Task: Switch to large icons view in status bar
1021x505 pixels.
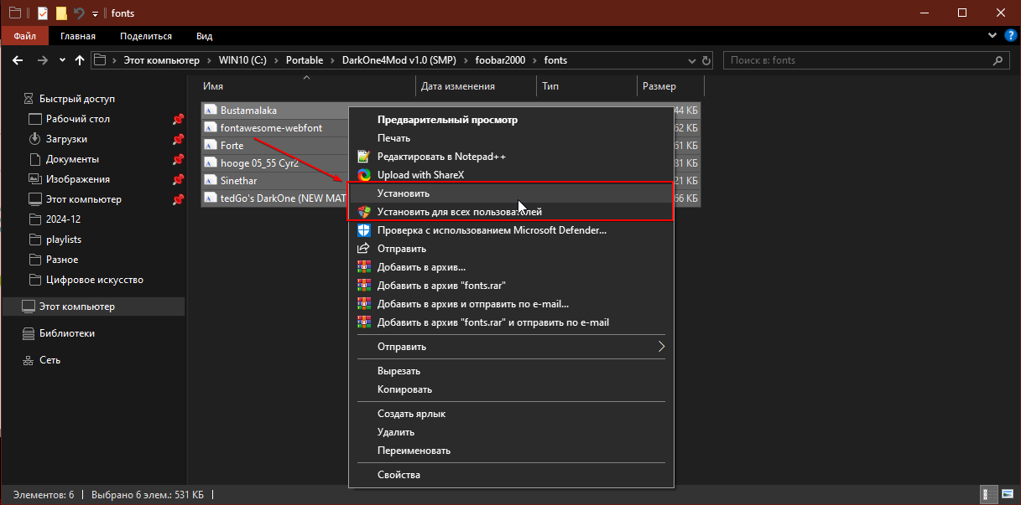Action: coord(1007,495)
